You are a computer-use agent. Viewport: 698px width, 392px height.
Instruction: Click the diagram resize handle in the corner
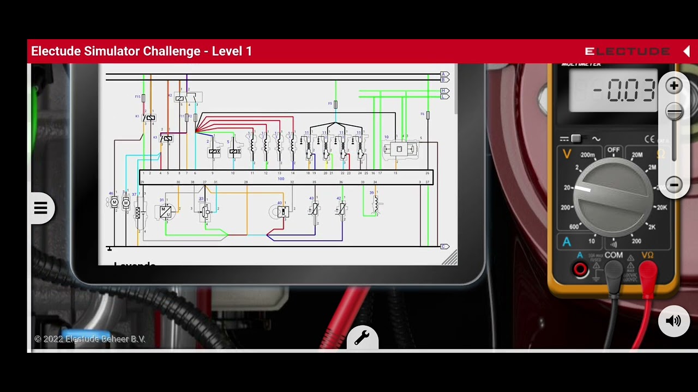click(449, 258)
